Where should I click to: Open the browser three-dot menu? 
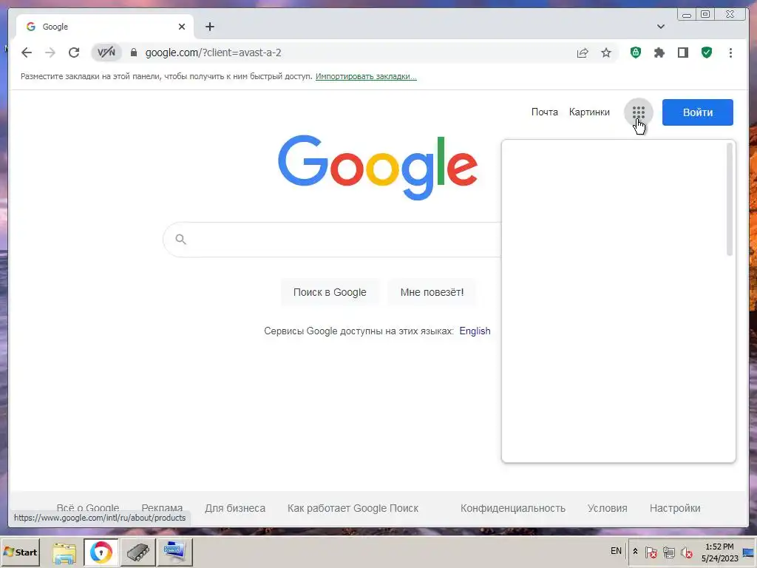(x=730, y=53)
